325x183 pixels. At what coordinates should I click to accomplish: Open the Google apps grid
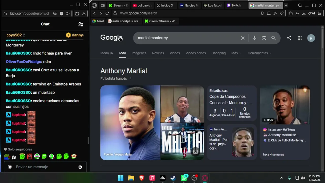(x=300, y=38)
